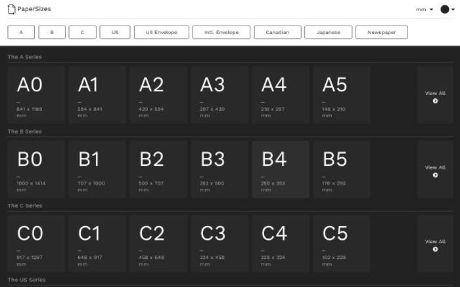
Task: Open the Newspaper sizes category
Action: 381,32
